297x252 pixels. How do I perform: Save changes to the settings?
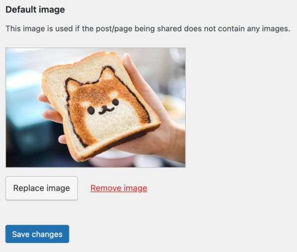[37, 234]
